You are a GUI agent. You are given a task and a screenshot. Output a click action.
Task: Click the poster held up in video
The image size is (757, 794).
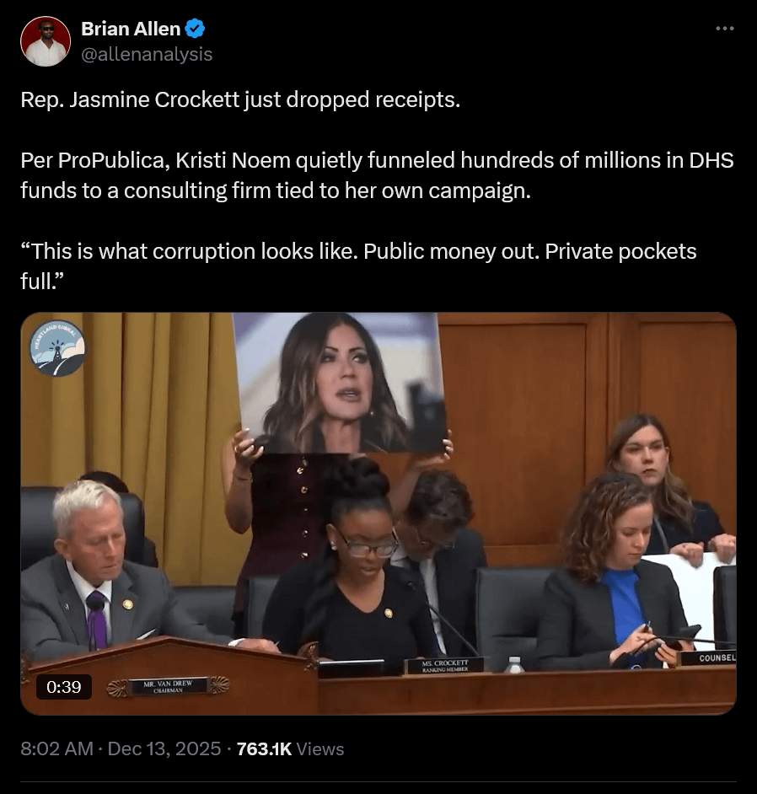click(341, 383)
